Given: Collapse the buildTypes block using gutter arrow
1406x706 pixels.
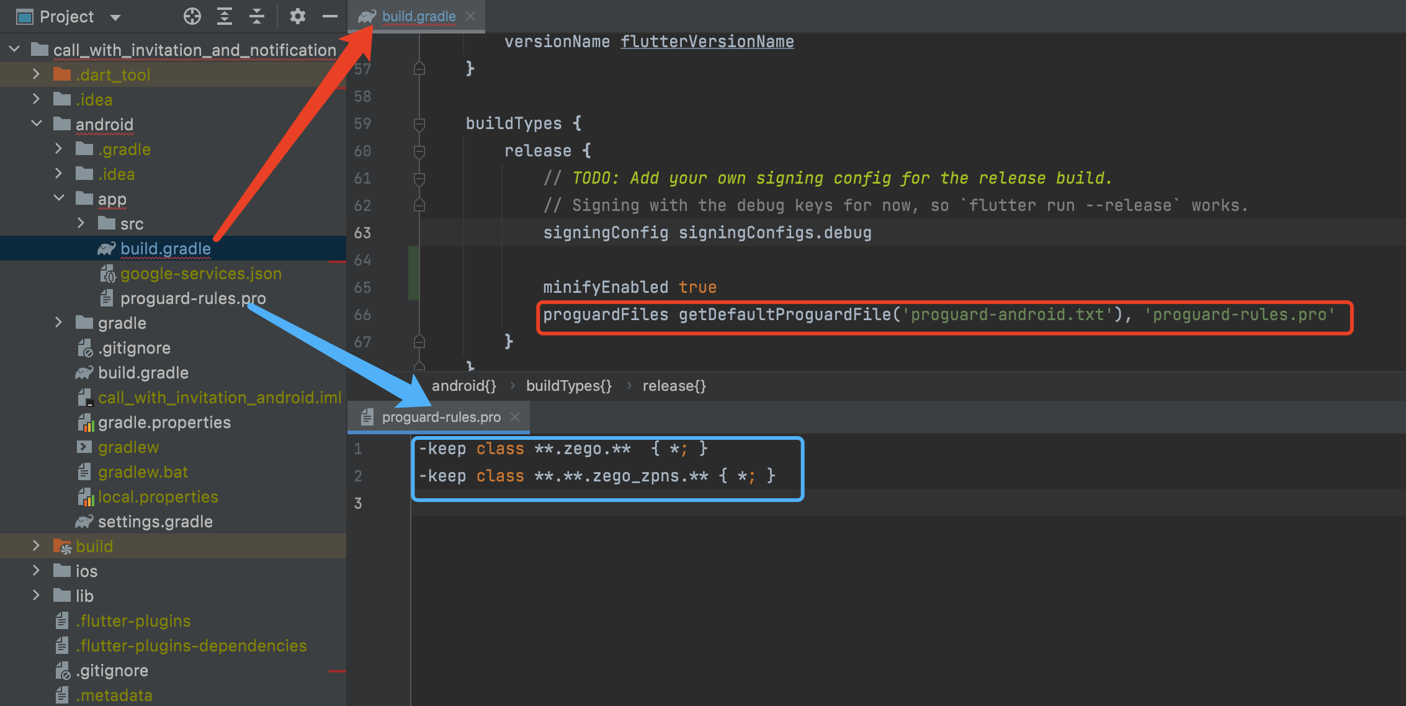Looking at the screenshot, I should coord(419,124).
